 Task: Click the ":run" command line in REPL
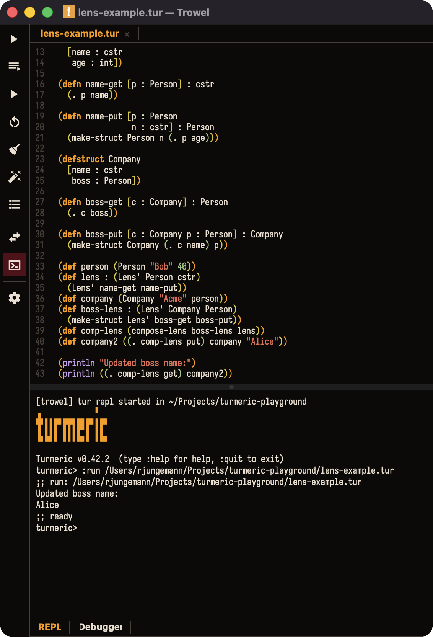point(215,470)
